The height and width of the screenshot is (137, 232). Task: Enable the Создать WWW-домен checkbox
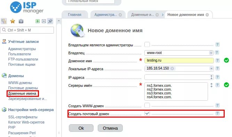(147, 106)
